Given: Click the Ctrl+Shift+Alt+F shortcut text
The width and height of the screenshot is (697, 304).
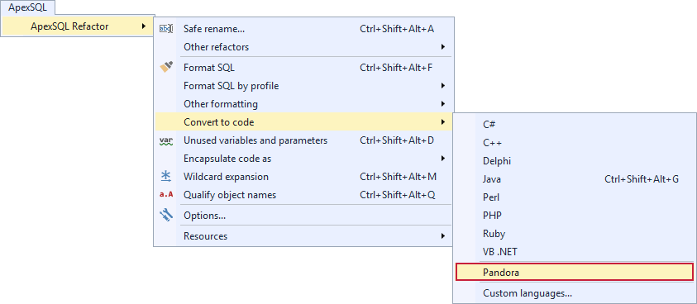Looking at the screenshot, I should coord(397,68).
